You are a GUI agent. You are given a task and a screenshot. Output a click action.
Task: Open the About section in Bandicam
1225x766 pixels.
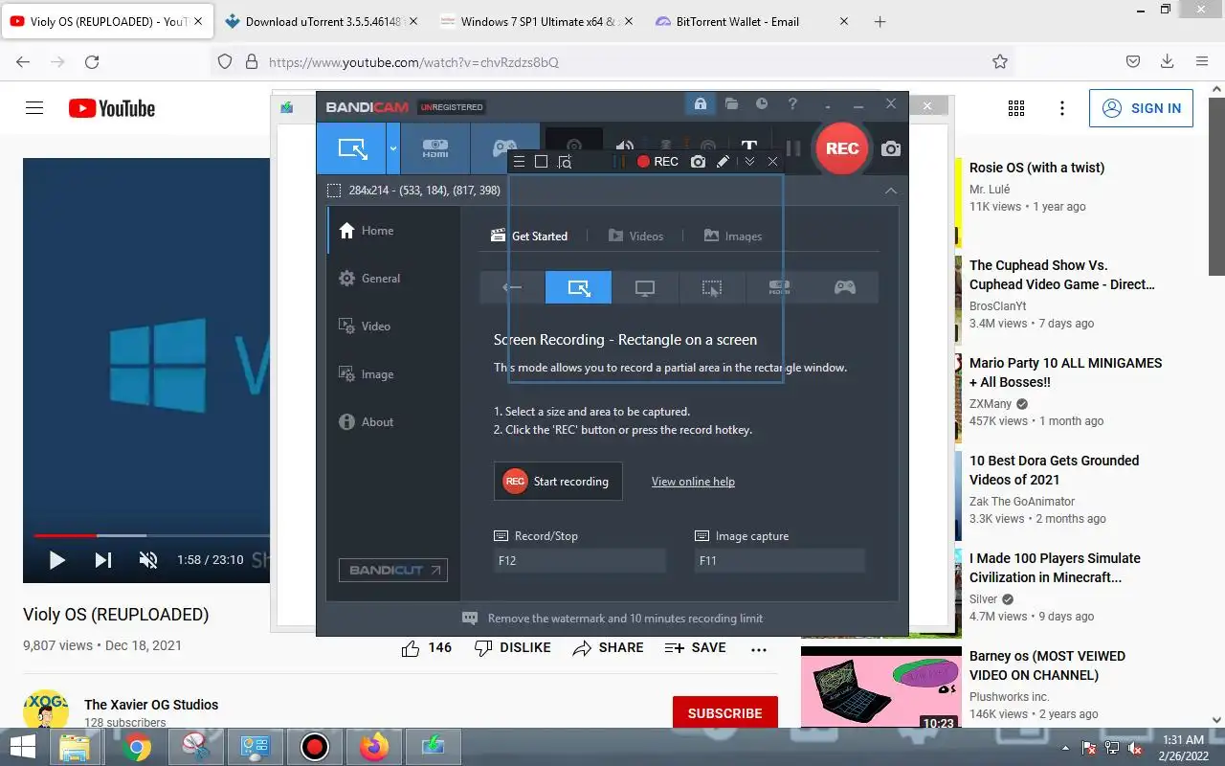394,422
